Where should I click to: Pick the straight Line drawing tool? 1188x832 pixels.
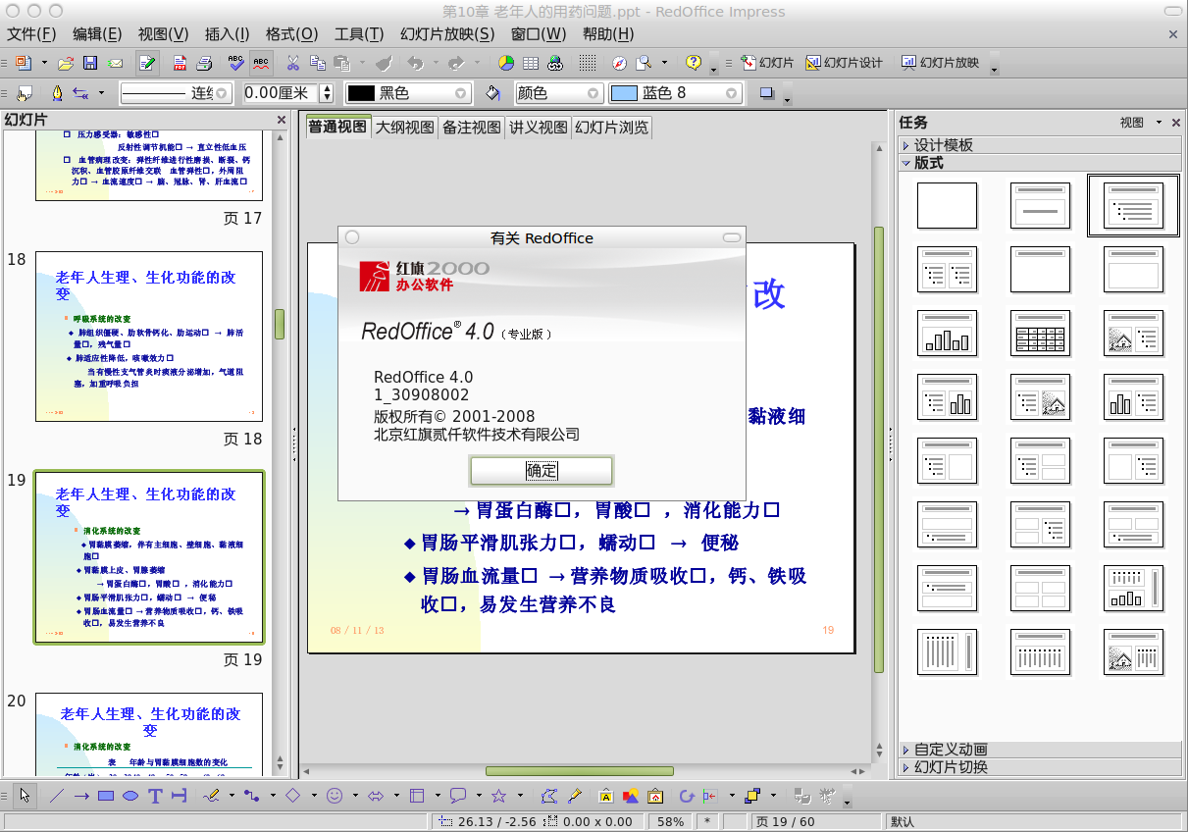pyautogui.click(x=57, y=796)
